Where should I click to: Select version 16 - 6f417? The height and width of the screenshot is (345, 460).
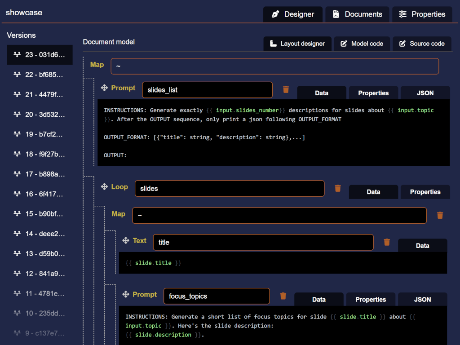point(40,194)
